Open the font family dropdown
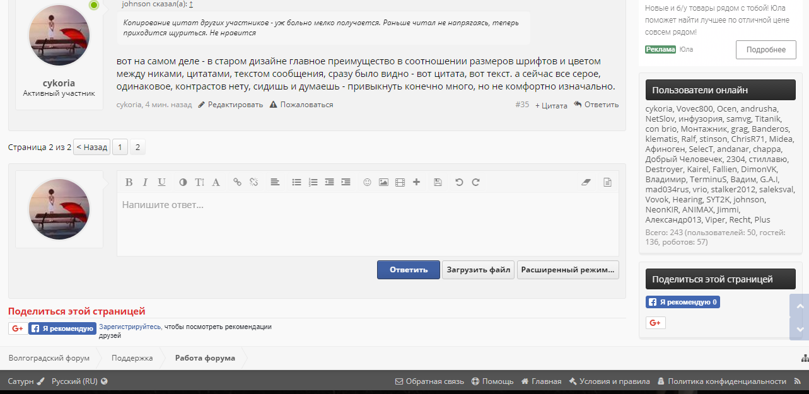Screen dimensions: 809x394 216,182
